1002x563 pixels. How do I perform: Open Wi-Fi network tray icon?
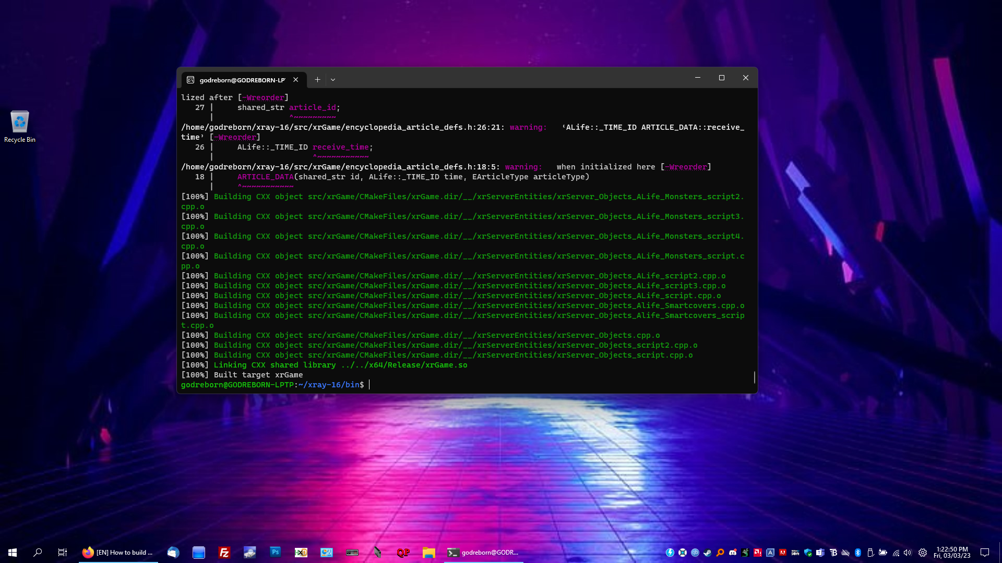point(896,553)
